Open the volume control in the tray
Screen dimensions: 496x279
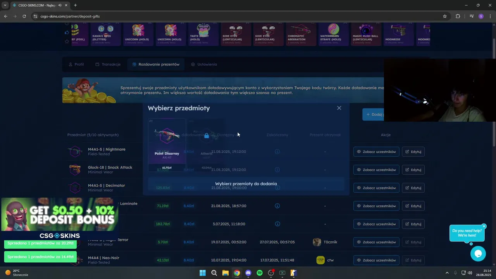470,273
